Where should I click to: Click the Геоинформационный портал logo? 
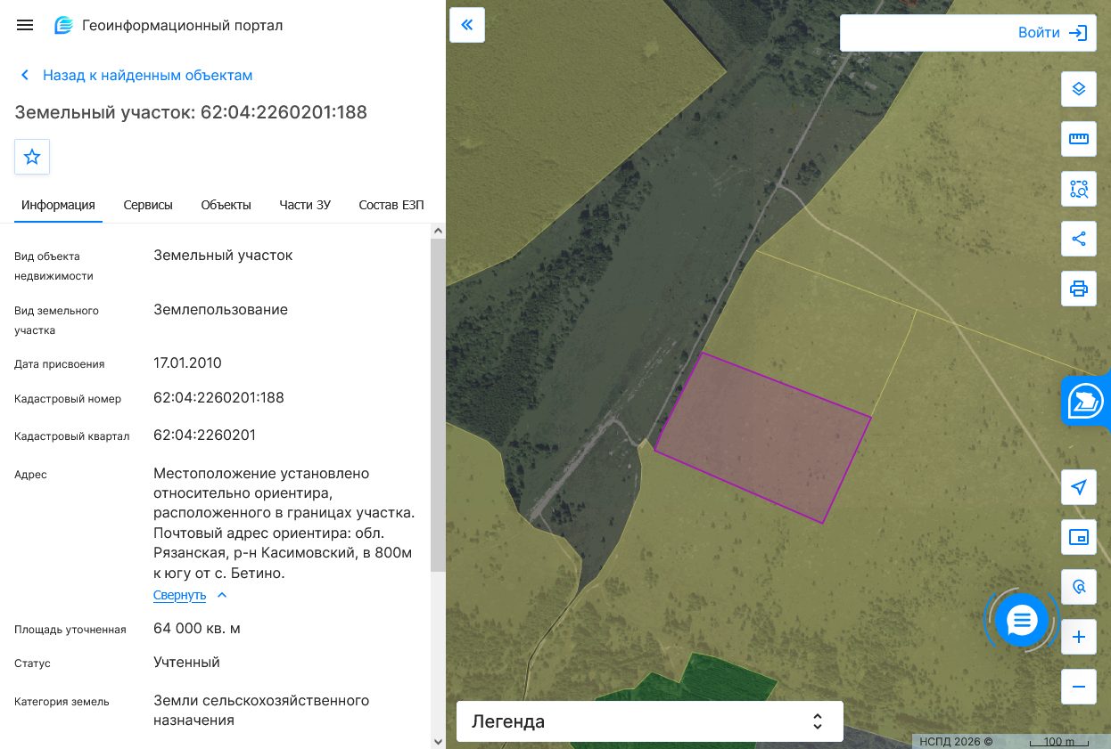168,25
